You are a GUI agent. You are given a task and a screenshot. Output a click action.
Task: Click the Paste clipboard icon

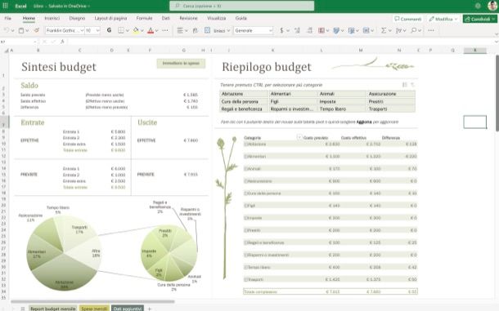(21, 30)
